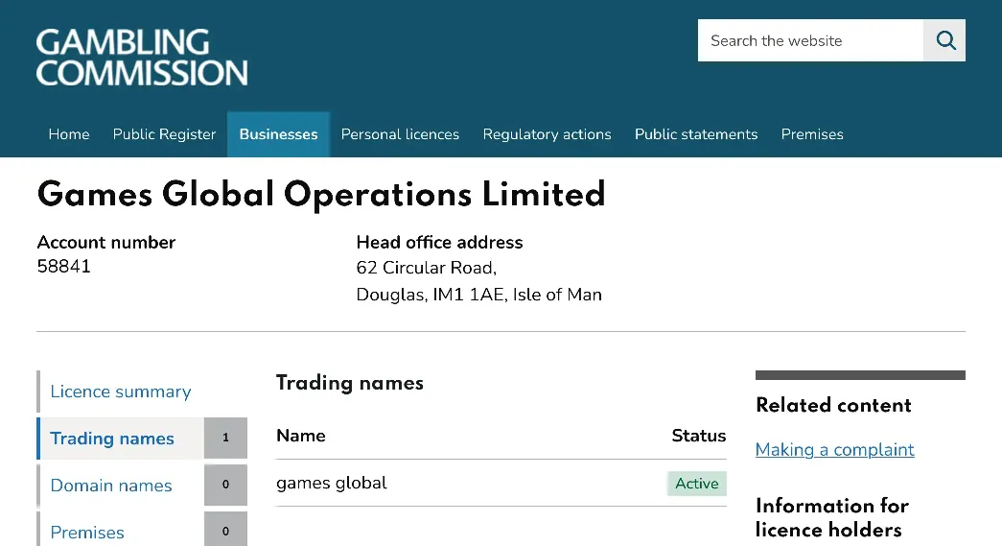Image resolution: width=1002 pixels, height=546 pixels.
Task: Click the Games Global Operations Limited heading
Action: (321, 194)
